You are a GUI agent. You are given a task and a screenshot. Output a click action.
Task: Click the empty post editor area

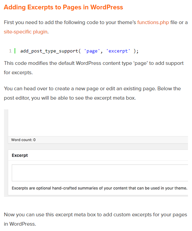pos(98,123)
